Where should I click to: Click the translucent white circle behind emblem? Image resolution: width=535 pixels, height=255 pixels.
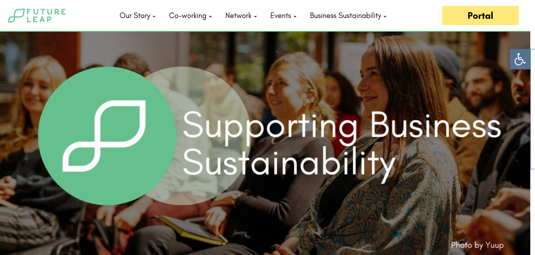pyautogui.click(x=211, y=136)
